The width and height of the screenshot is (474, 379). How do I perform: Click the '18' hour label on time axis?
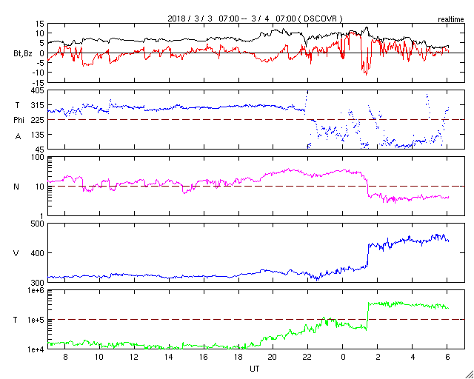pyautogui.click(x=238, y=358)
